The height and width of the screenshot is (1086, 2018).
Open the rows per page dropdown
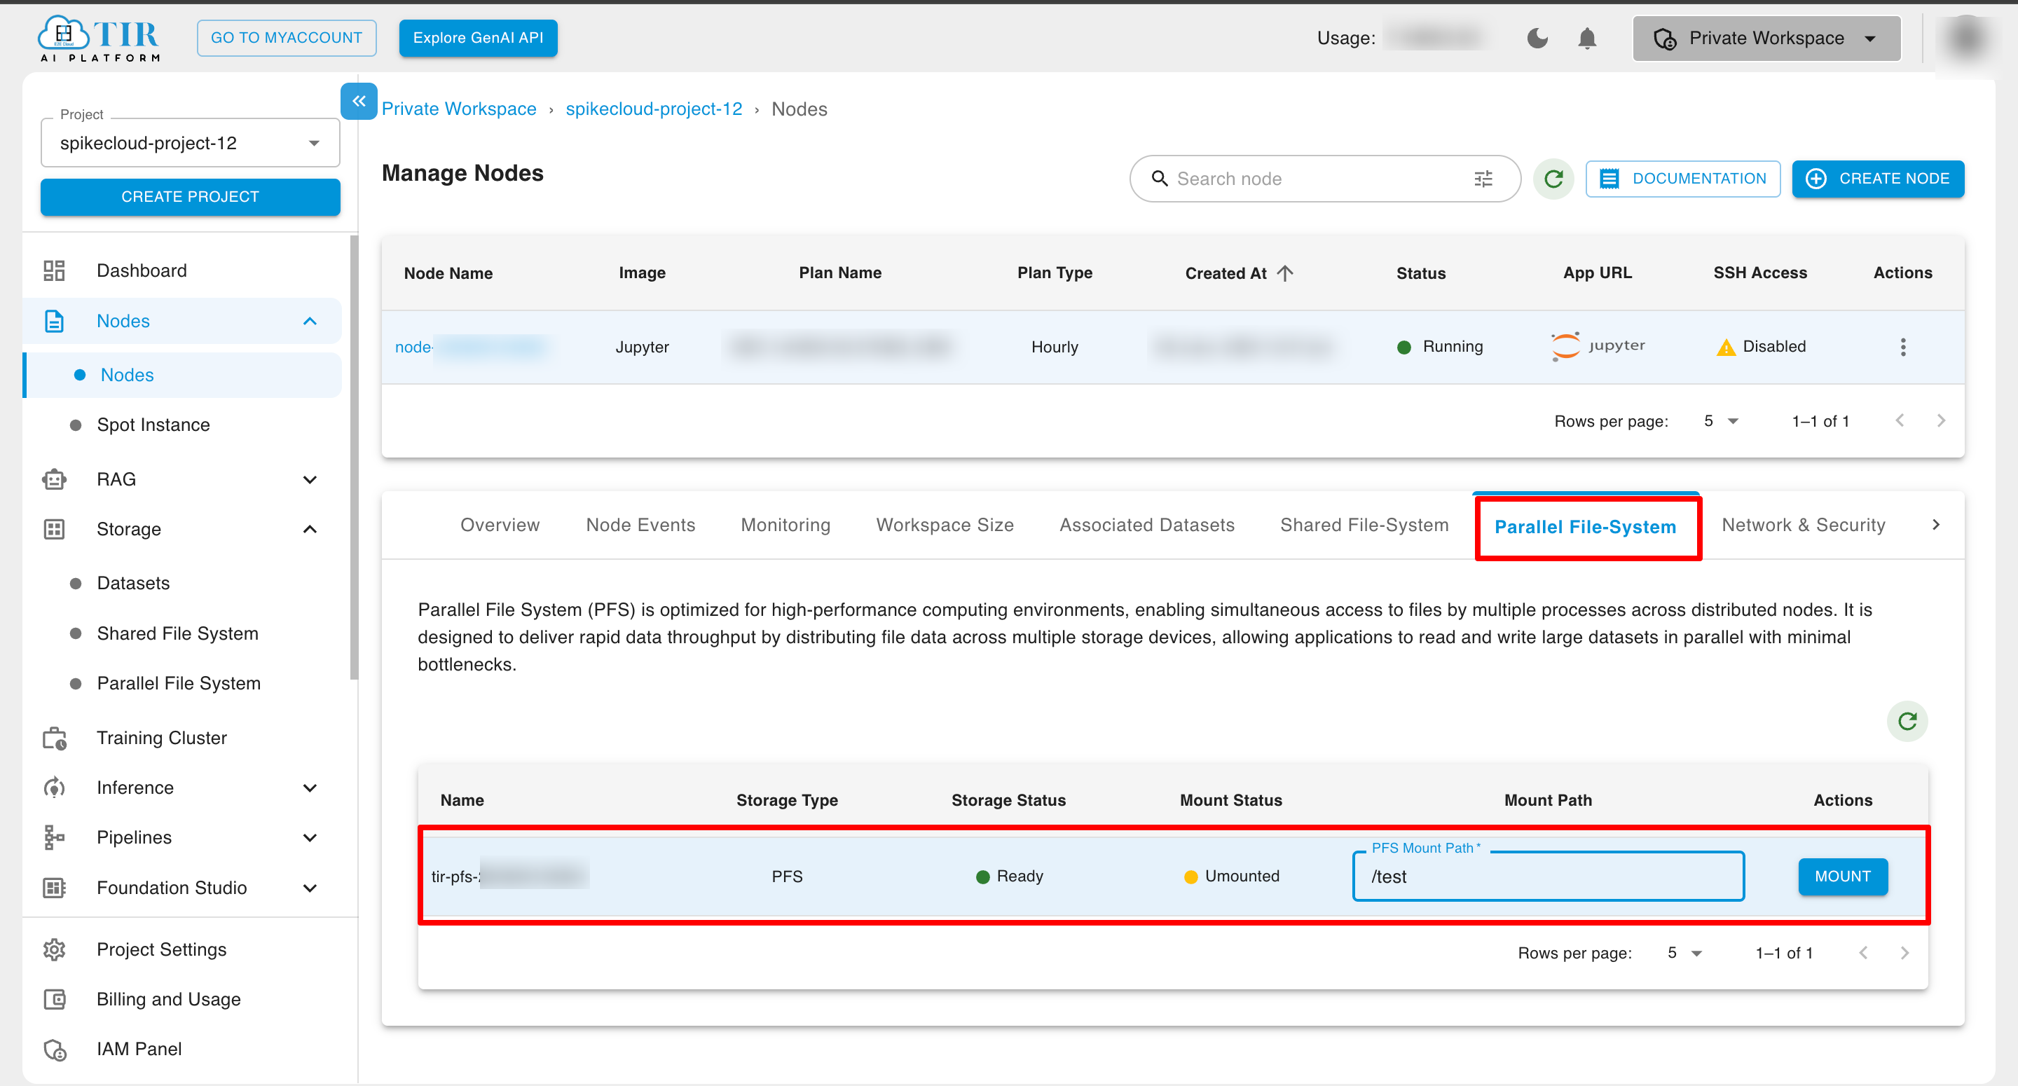coord(1720,421)
